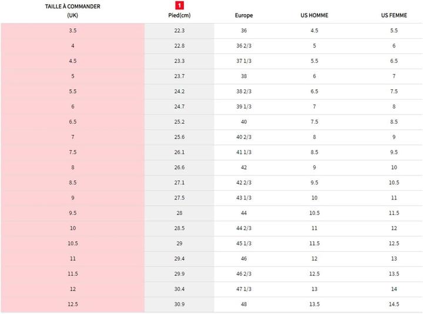Select the Europe column header

(x=244, y=15)
